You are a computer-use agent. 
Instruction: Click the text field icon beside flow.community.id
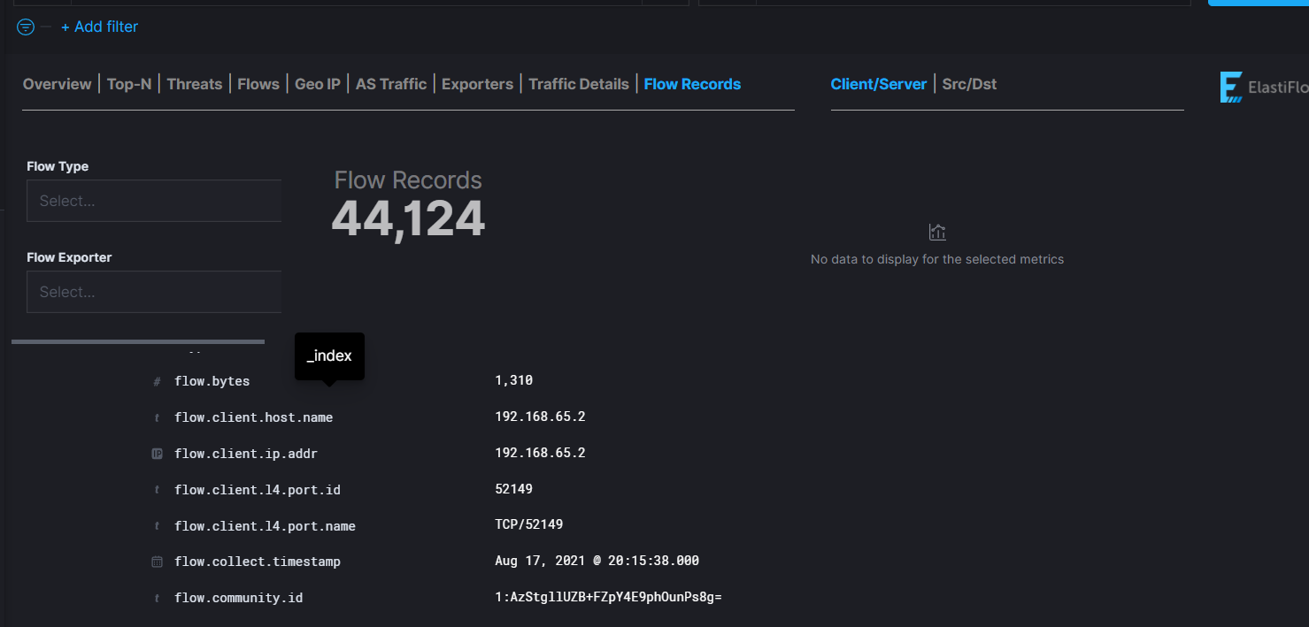[x=157, y=597]
